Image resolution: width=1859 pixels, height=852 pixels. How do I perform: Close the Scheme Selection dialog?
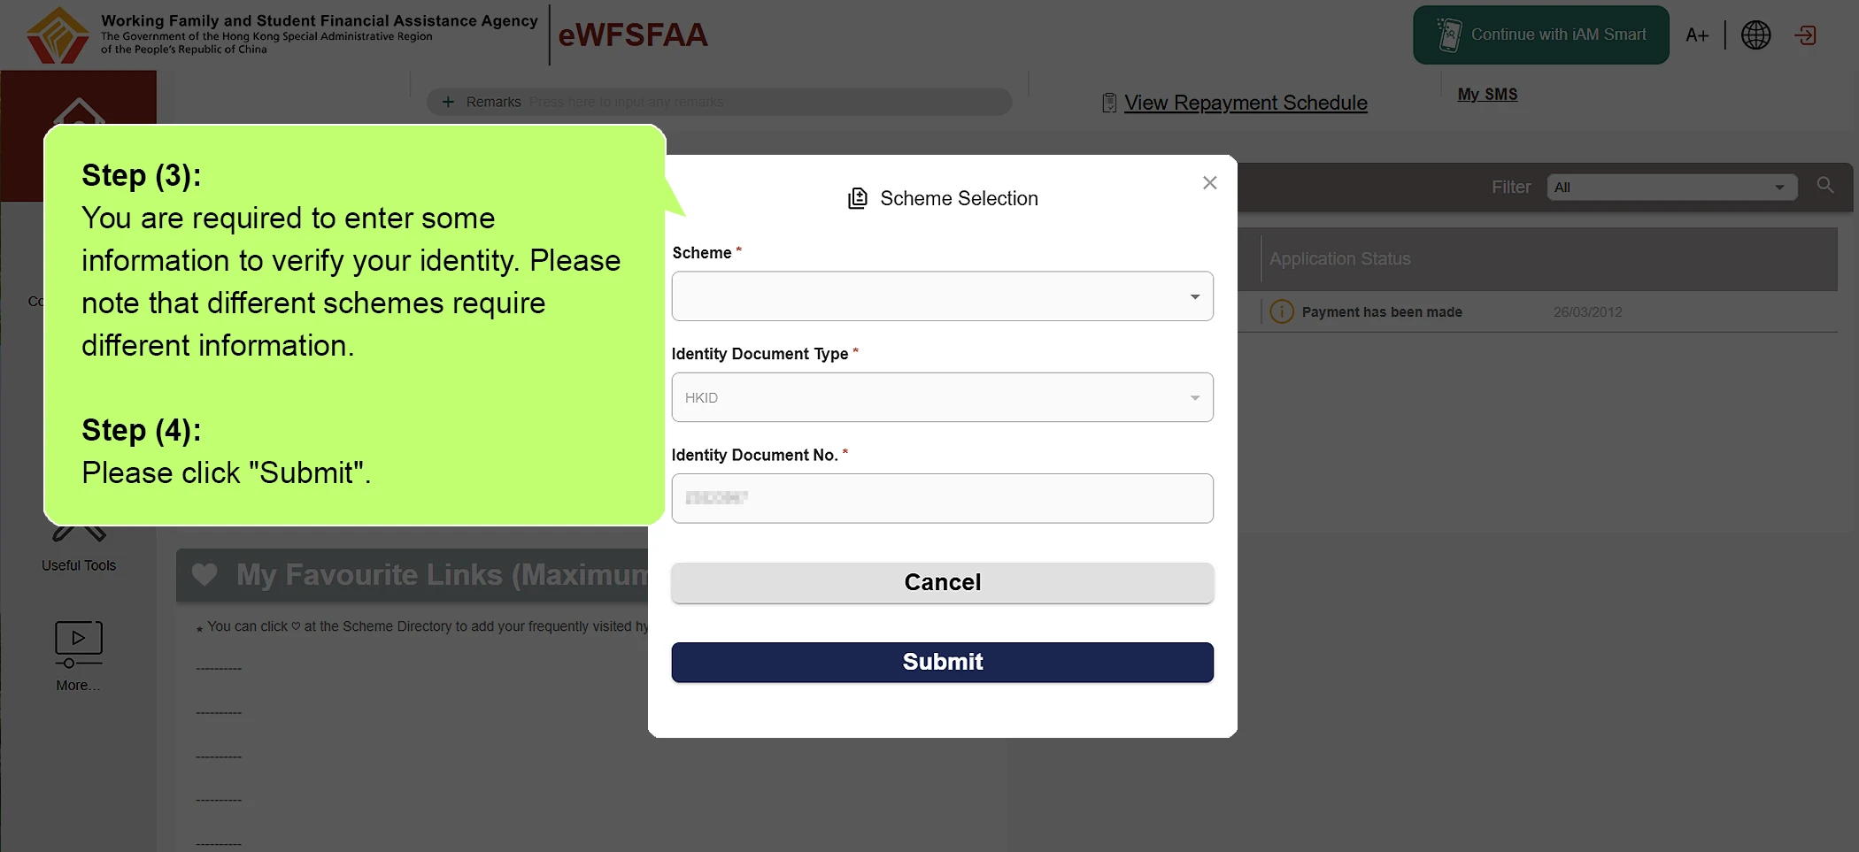coord(1210,182)
